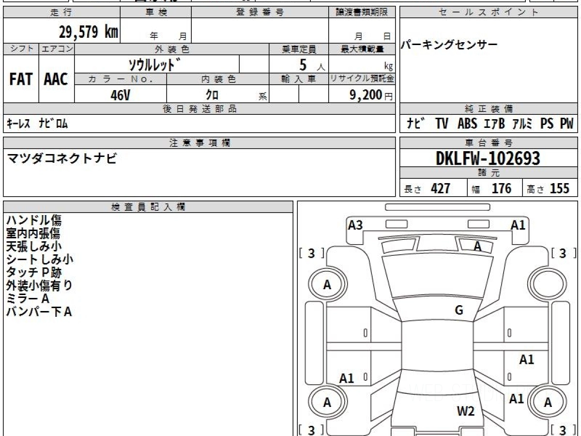Select the 諸元 header
This screenshot has width=581, height=436.
point(489,173)
